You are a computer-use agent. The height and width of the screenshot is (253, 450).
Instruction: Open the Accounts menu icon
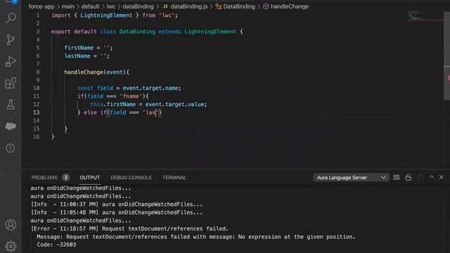pos(11,225)
